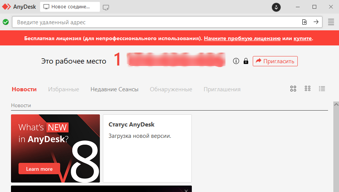339x192 pixels.
Task: Open the What's NEW in AnyDesk thumbnail
Action: (x=55, y=148)
